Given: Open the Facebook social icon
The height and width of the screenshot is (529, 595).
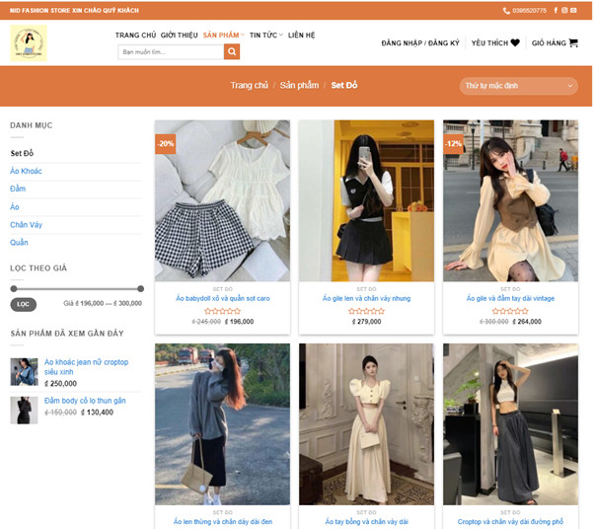Looking at the screenshot, I should pyautogui.click(x=556, y=10).
